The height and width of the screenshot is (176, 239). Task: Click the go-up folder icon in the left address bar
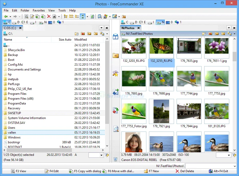(89, 34)
